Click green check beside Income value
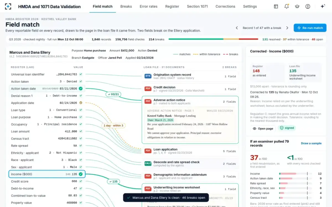Viewport: 332px width, 207px height. pyautogui.click(x=81, y=174)
